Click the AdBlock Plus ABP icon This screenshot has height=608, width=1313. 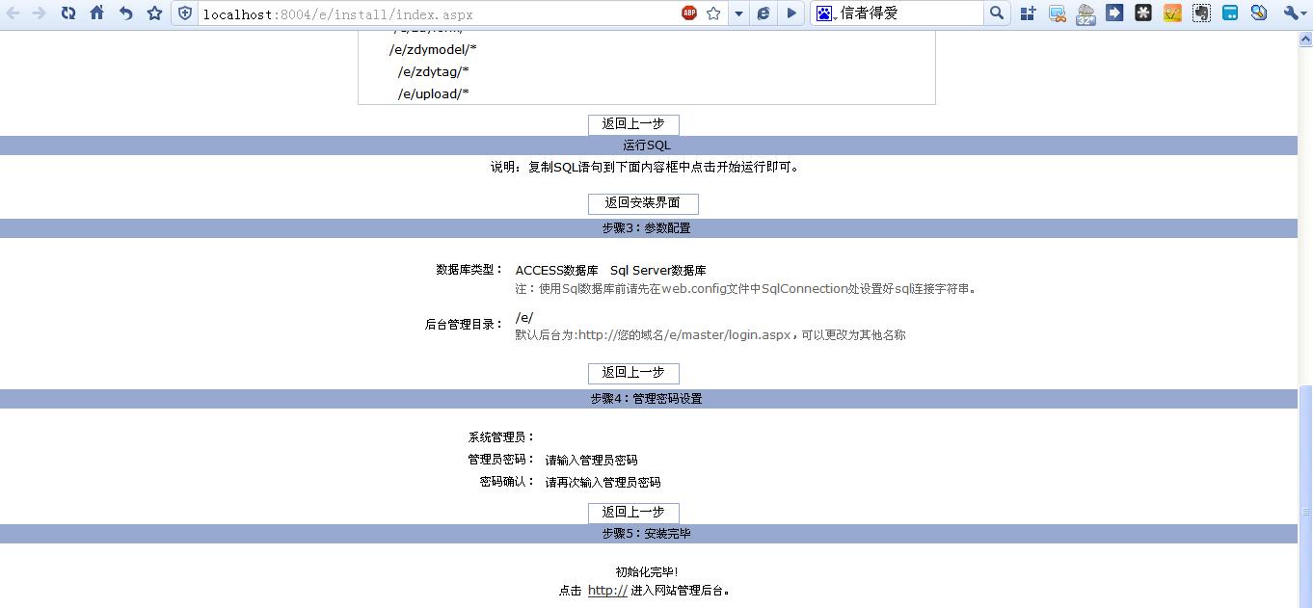click(x=689, y=13)
